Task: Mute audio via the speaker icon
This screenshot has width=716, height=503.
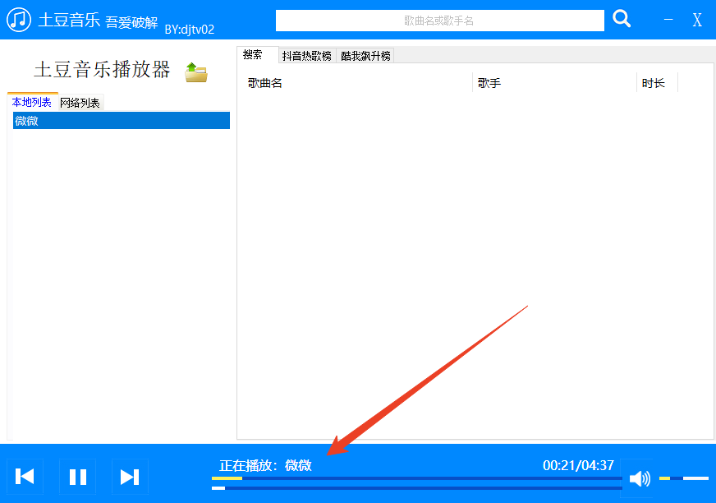Action: point(640,478)
